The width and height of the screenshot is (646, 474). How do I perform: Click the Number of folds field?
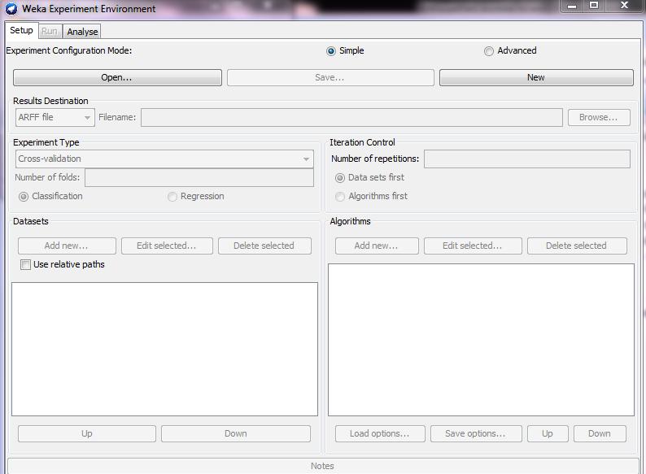pos(199,177)
